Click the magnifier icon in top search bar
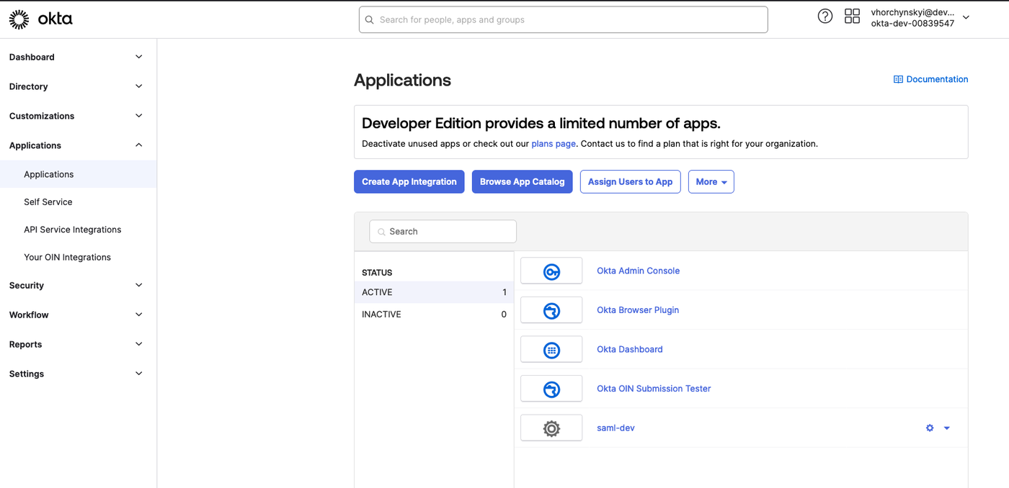 (x=370, y=20)
